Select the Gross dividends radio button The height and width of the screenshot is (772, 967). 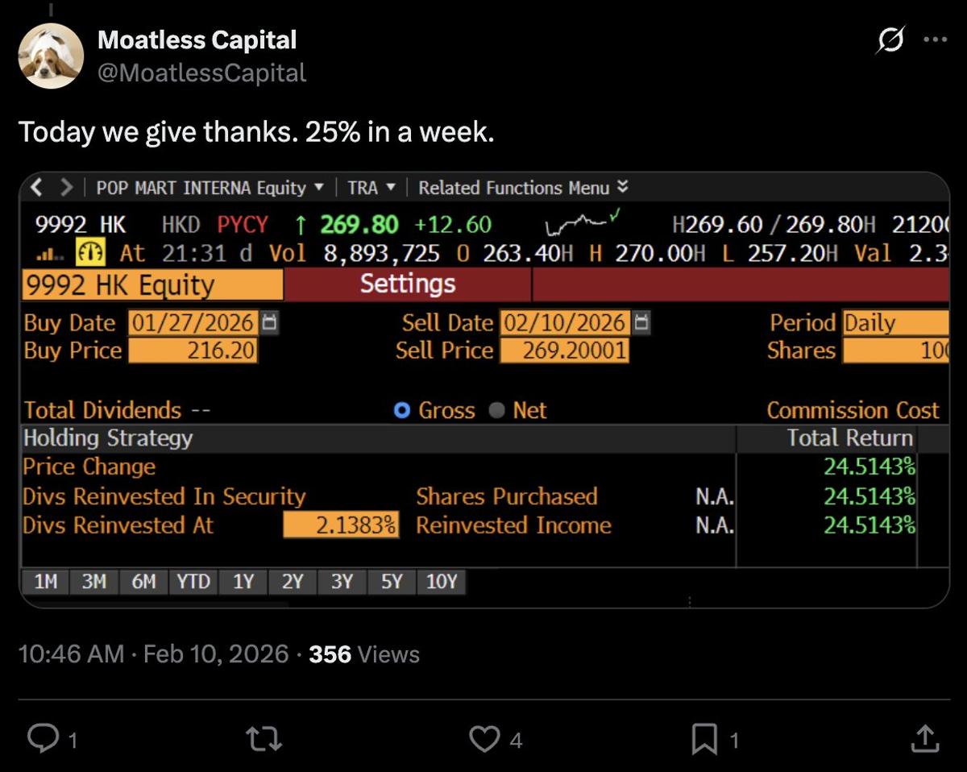click(x=404, y=411)
